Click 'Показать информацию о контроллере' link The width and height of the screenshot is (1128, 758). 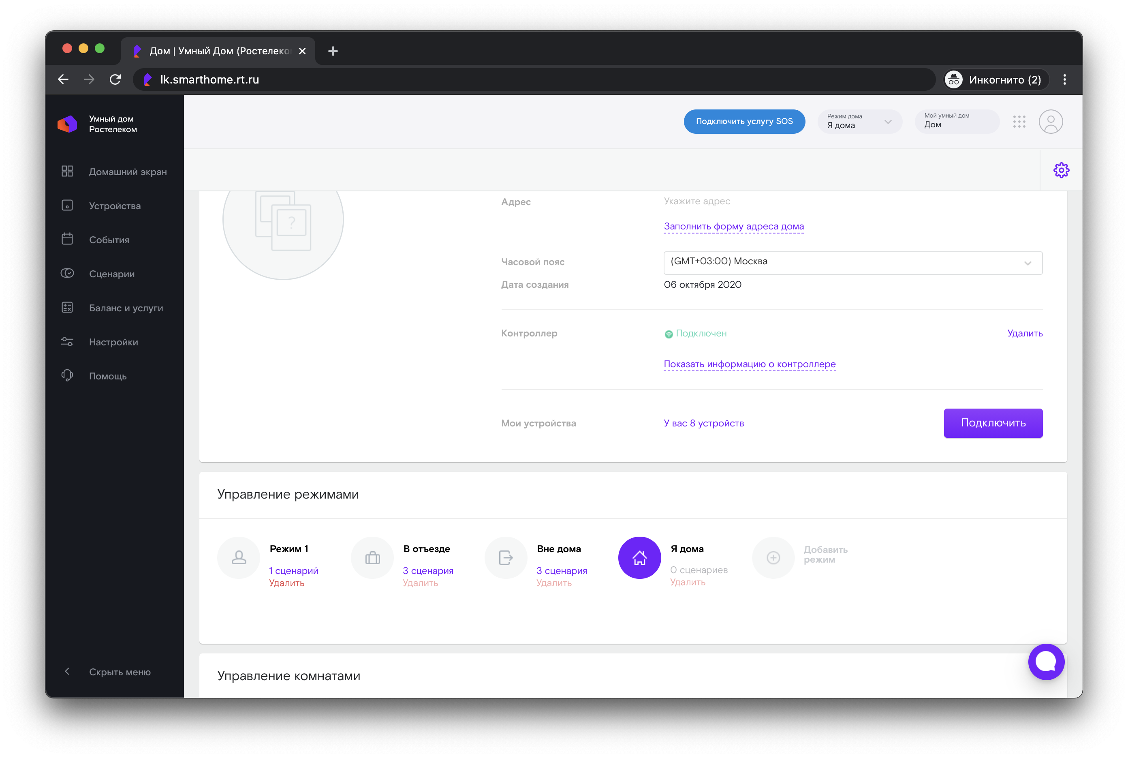tap(749, 364)
